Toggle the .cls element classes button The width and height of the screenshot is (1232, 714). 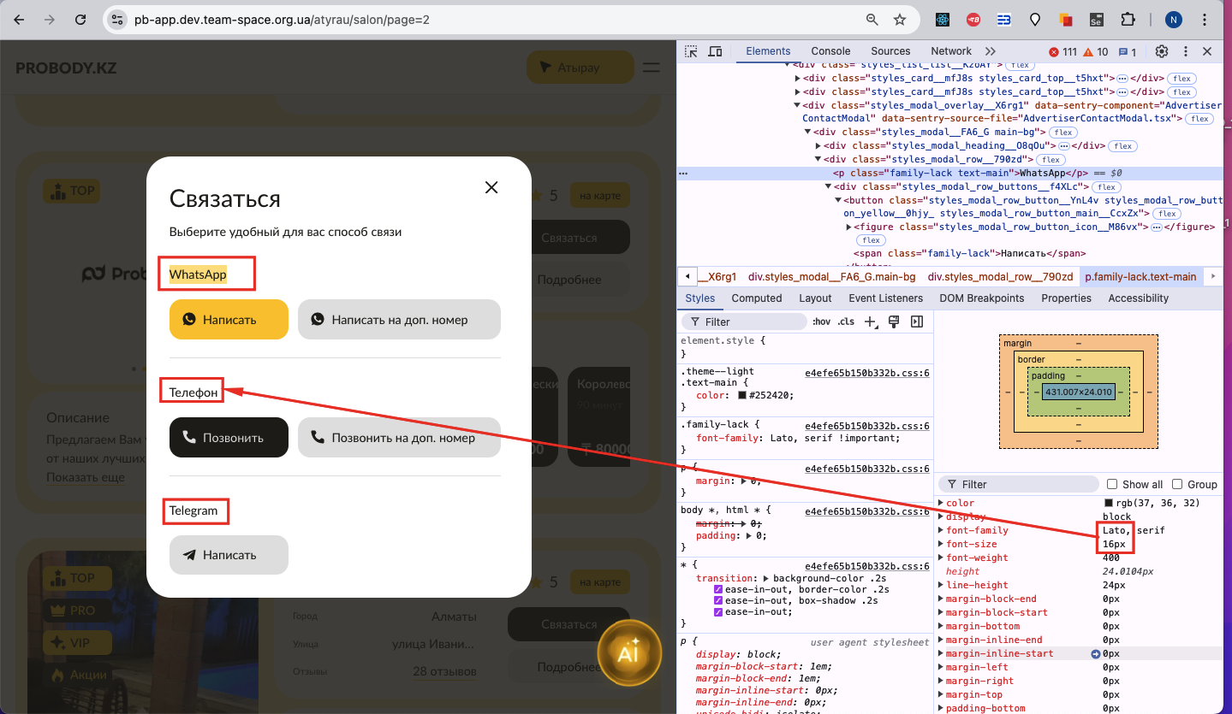pyautogui.click(x=846, y=322)
